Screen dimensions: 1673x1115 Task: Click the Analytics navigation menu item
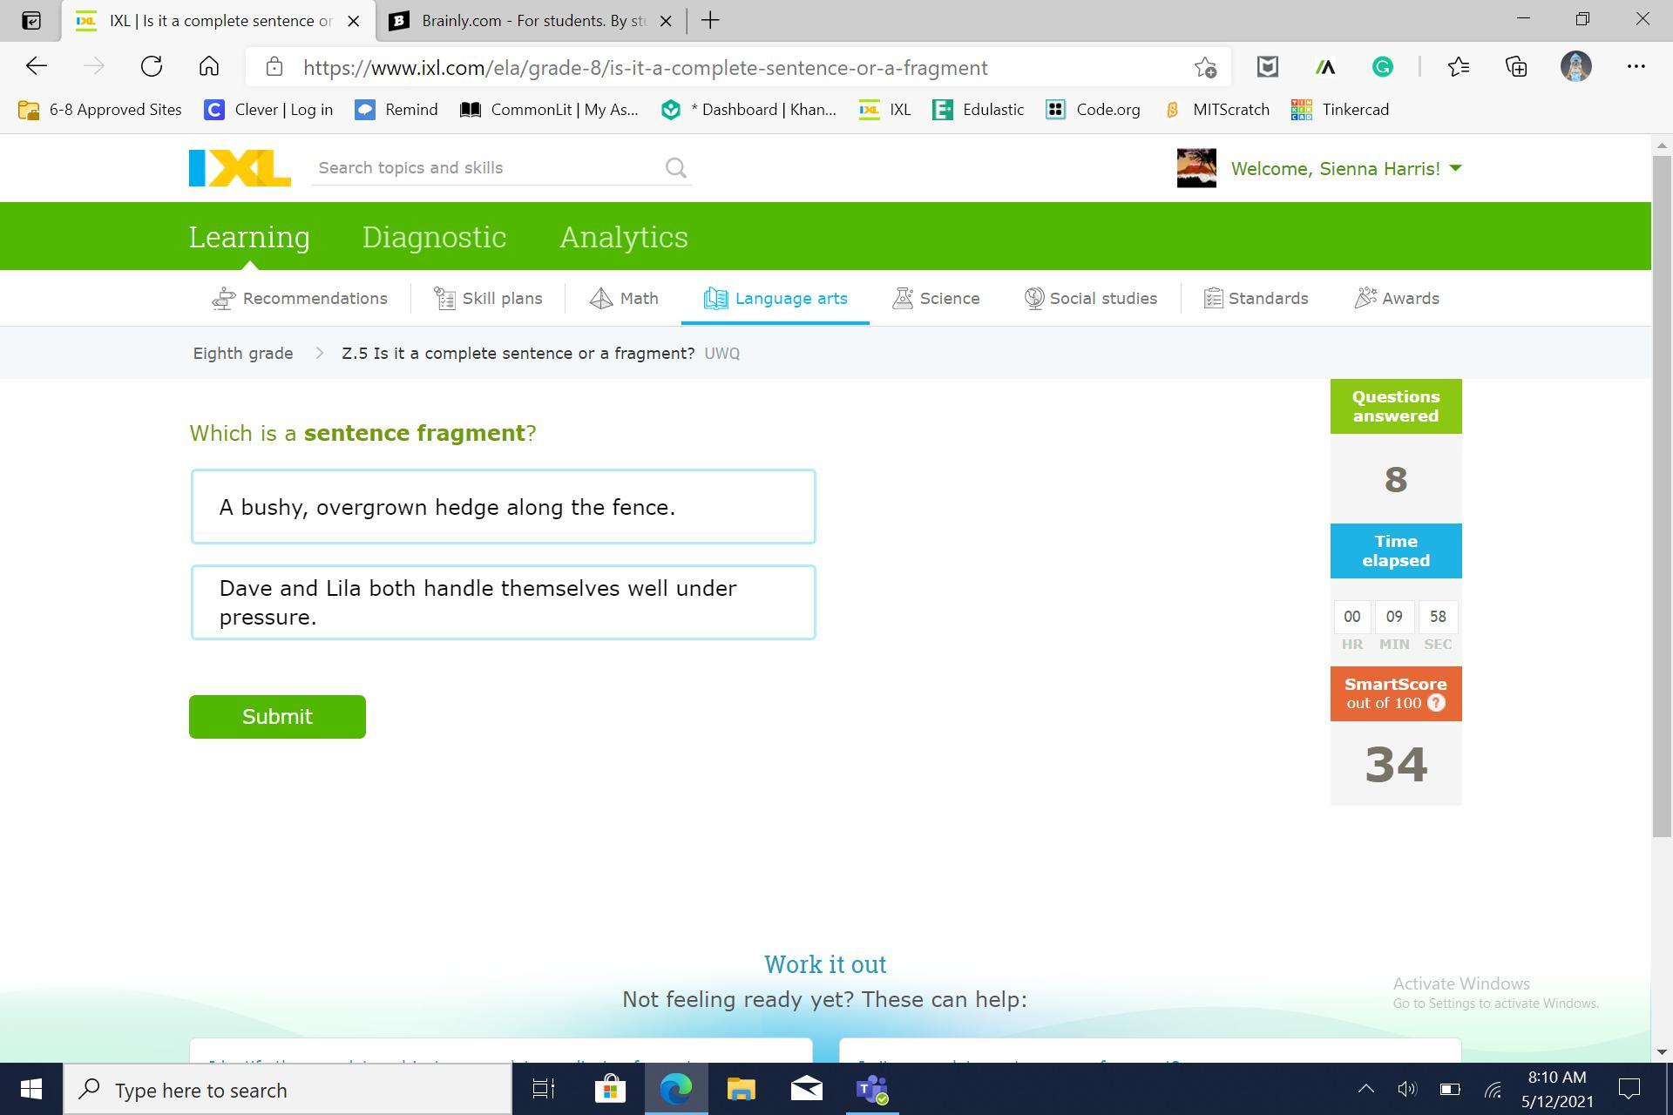[622, 236]
